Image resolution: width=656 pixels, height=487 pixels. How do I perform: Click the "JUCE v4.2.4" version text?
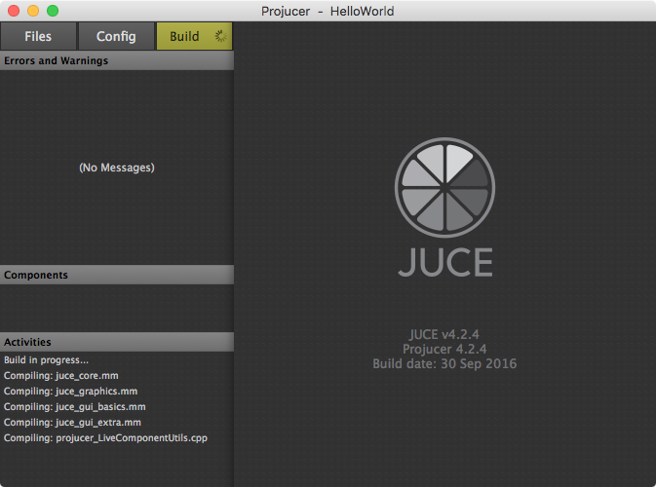point(444,334)
